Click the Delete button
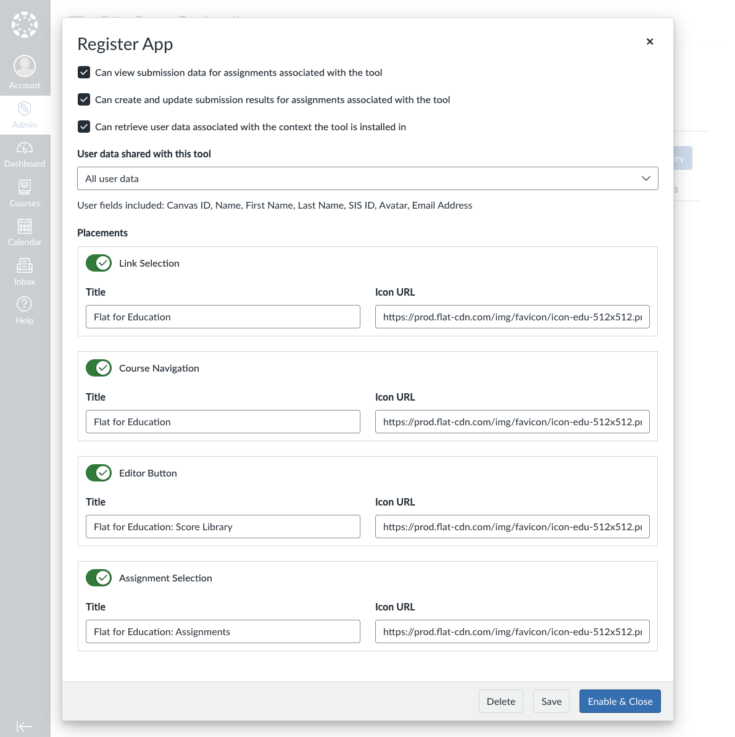735x737 pixels. point(500,701)
